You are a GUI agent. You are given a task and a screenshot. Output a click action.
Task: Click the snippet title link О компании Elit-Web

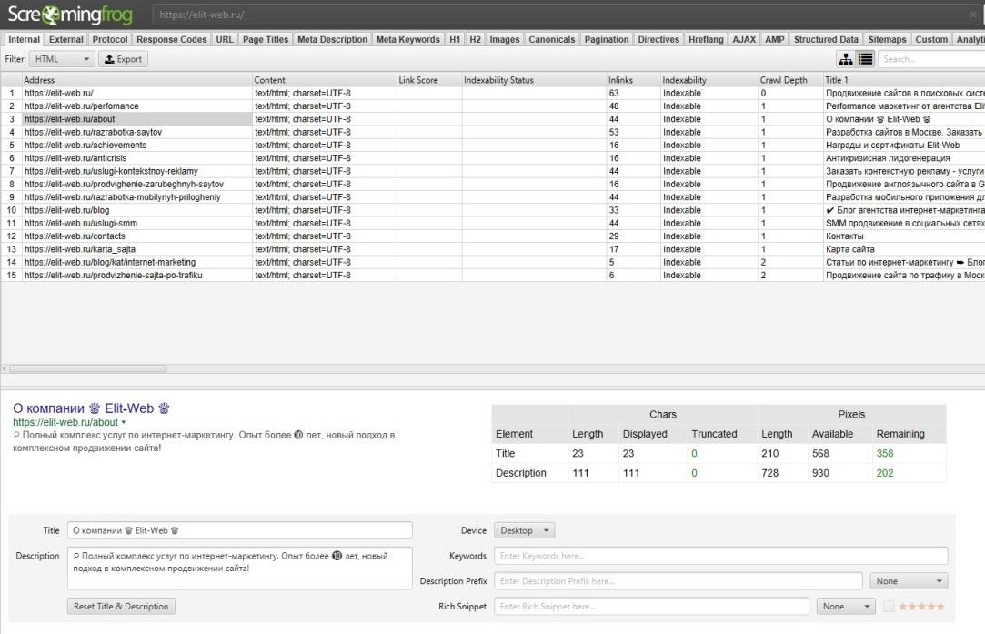click(92, 408)
